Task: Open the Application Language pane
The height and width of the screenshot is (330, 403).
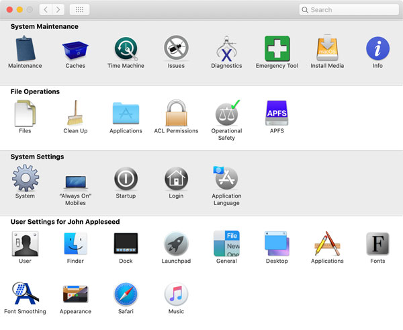Action: click(x=226, y=177)
